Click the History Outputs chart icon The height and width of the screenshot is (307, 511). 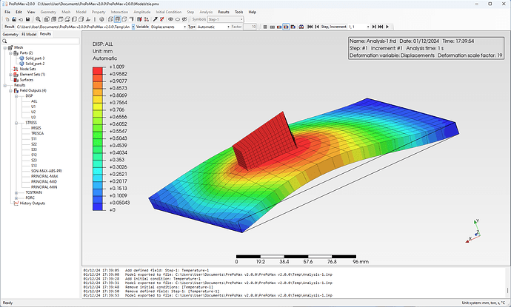click(16, 203)
